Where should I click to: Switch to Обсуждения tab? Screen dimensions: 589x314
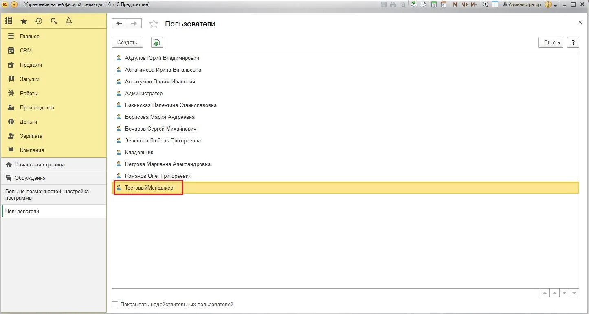click(54, 178)
